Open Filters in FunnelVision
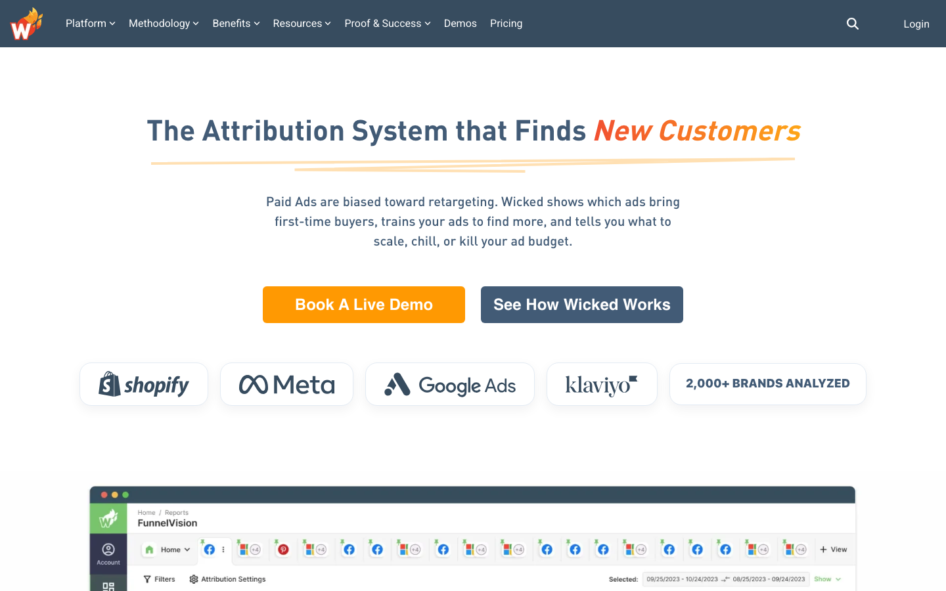The width and height of the screenshot is (946, 591). tap(159, 579)
